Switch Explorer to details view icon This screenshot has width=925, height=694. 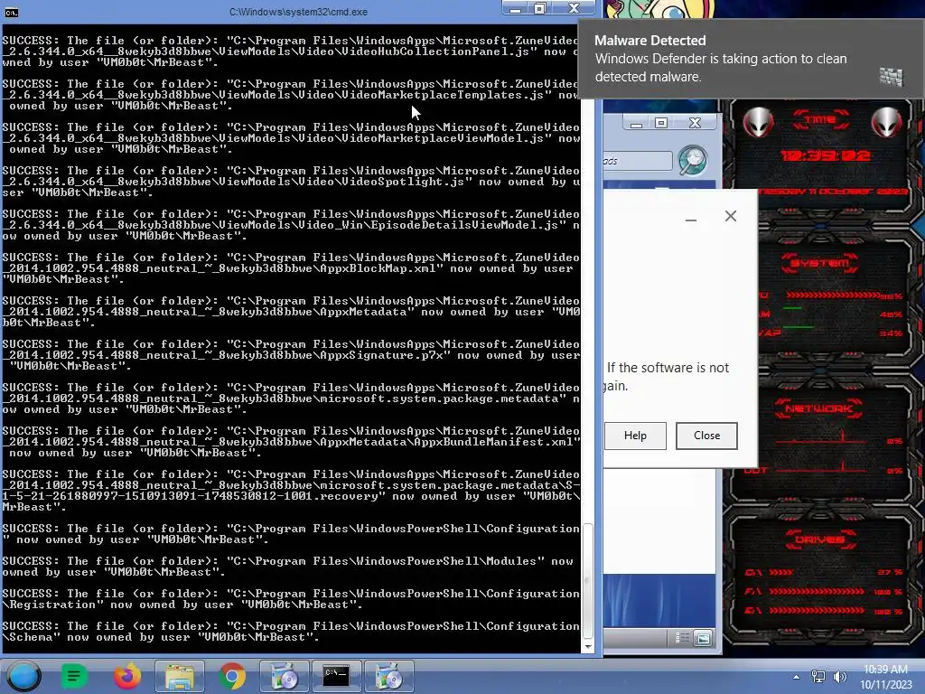[682, 638]
